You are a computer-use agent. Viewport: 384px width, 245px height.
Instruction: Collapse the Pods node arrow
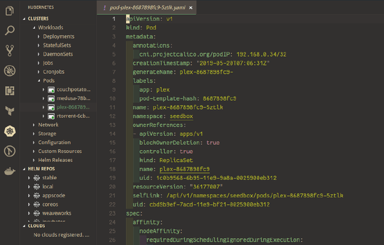click(39, 80)
